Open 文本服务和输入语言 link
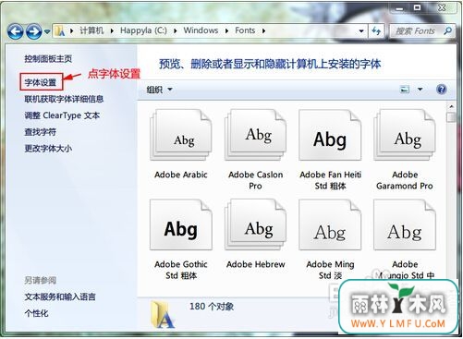 (x=60, y=297)
